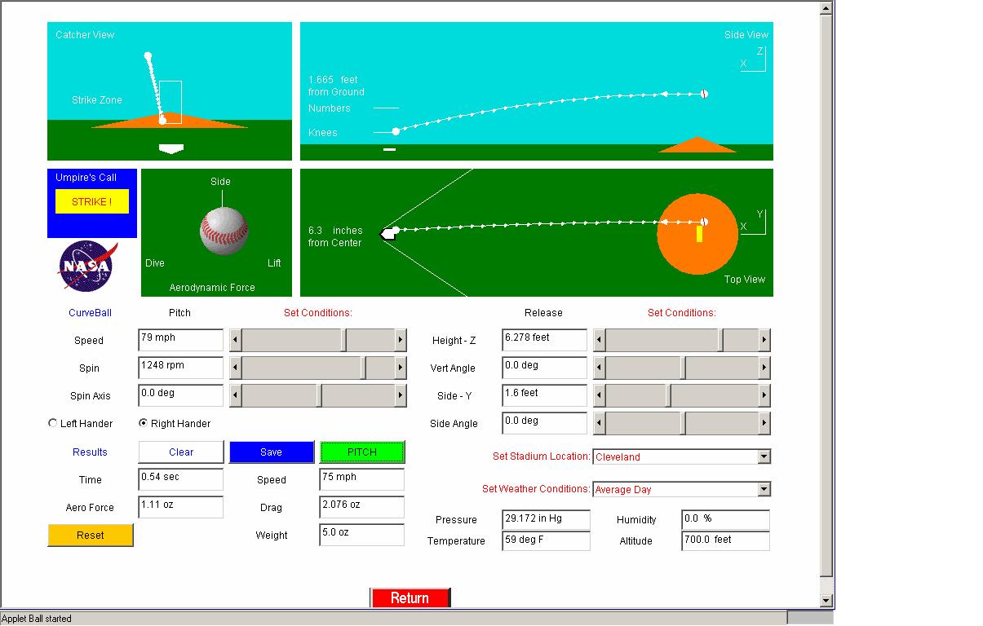Click the CurveBall label
The image size is (983, 626).
coord(91,313)
